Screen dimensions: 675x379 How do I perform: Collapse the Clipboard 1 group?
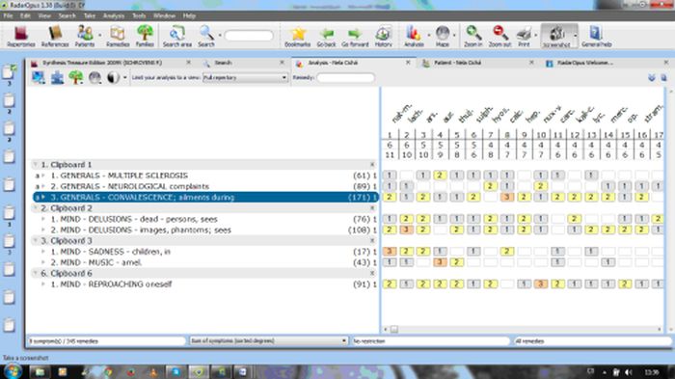coord(36,165)
